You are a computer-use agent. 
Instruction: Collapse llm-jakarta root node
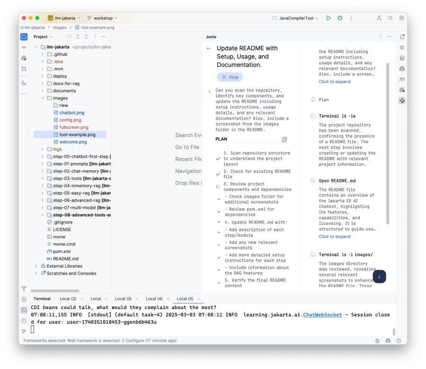(36, 47)
